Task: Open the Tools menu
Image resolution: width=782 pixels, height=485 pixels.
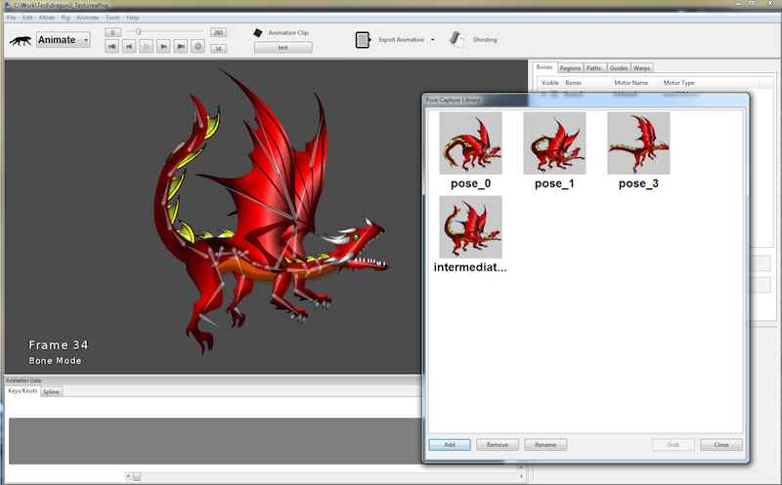Action: 113,18
